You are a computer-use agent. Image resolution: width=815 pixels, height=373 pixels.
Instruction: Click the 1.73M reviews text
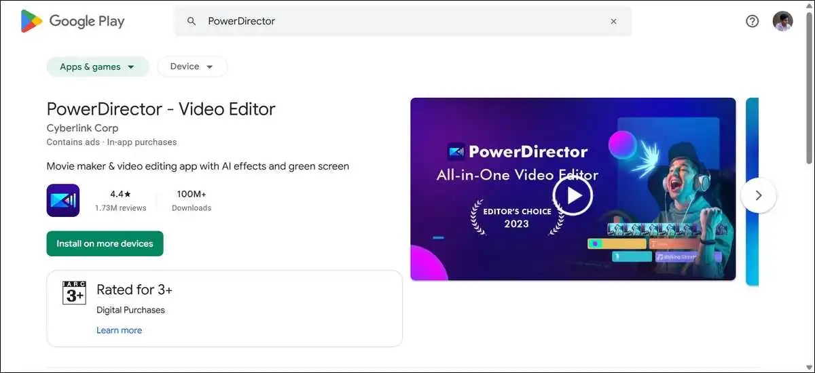pos(120,208)
